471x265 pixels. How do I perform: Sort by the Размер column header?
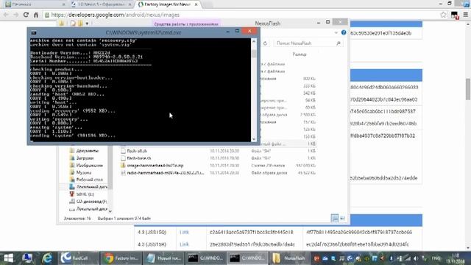(x=300, y=54)
